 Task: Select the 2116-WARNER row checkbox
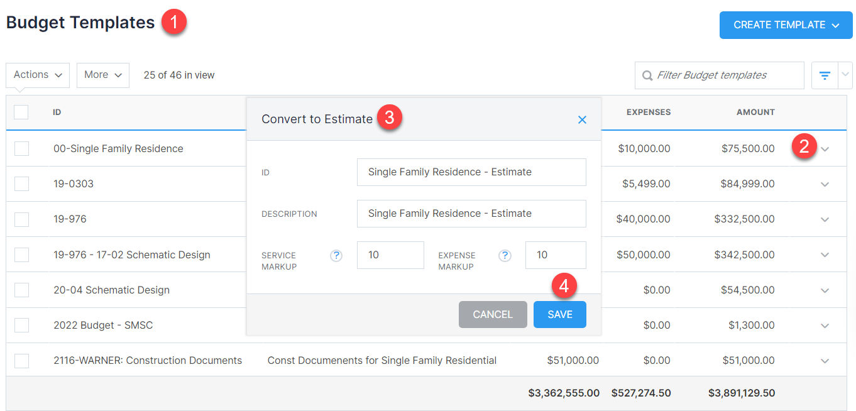[21, 361]
